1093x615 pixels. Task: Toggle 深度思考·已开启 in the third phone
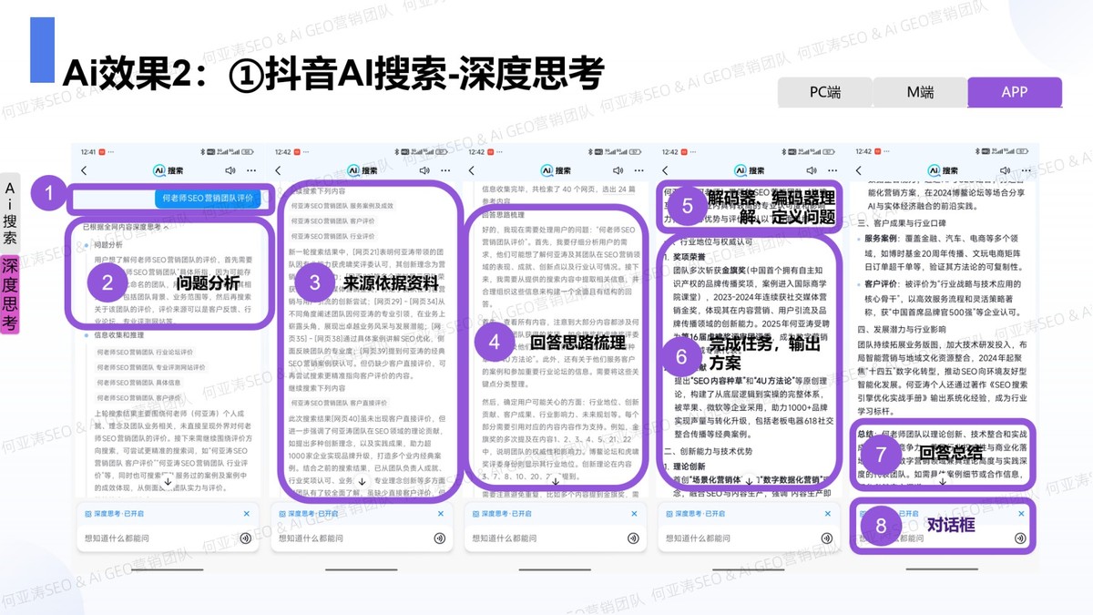(502, 514)
